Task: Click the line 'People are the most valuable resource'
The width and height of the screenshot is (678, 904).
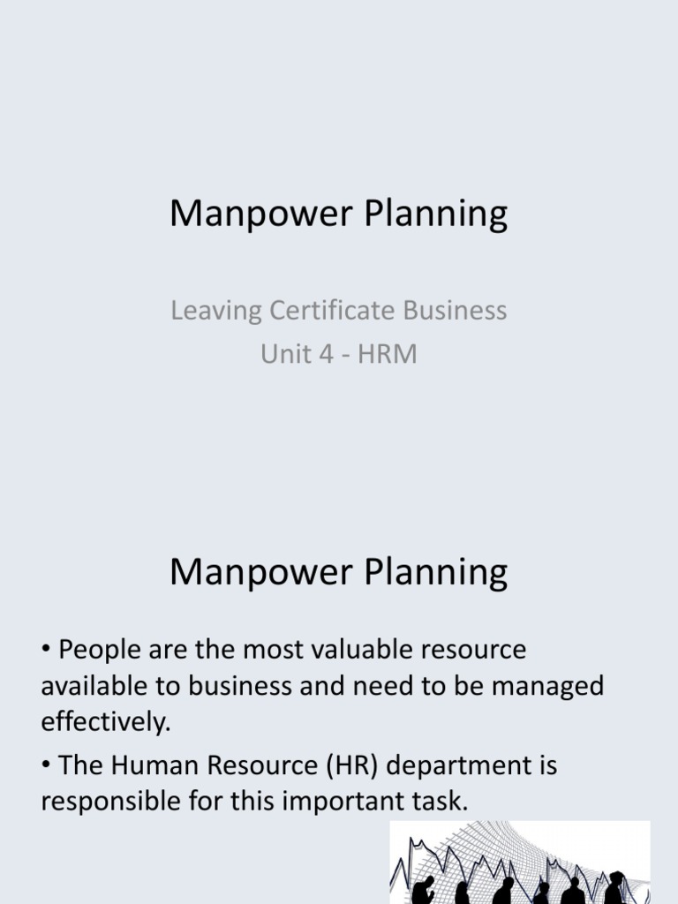Action: pyautogui.click(x=284, y=651)
